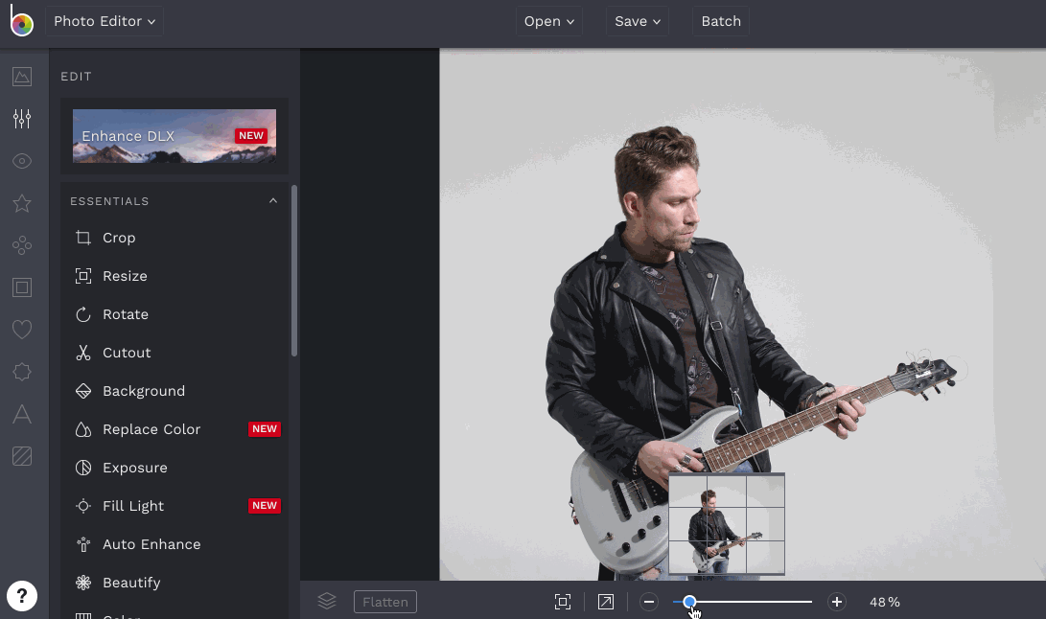
Task: Click the Beautify flower icon
Action: [83, 583]
